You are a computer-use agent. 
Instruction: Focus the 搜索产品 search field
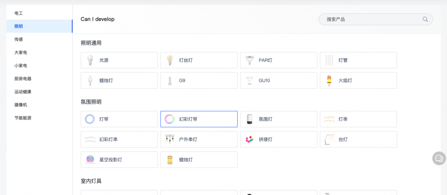375,19
